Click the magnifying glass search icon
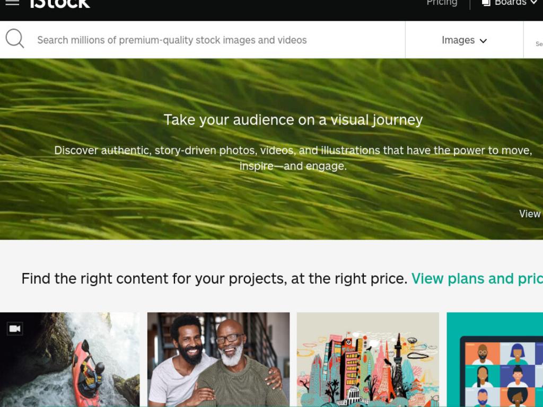Screen dimensions: 543x407 pyautogui.click(x=15, y=38)
